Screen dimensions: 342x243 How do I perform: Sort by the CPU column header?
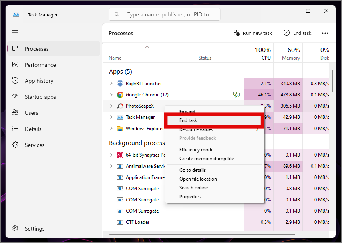click(259, 53)
